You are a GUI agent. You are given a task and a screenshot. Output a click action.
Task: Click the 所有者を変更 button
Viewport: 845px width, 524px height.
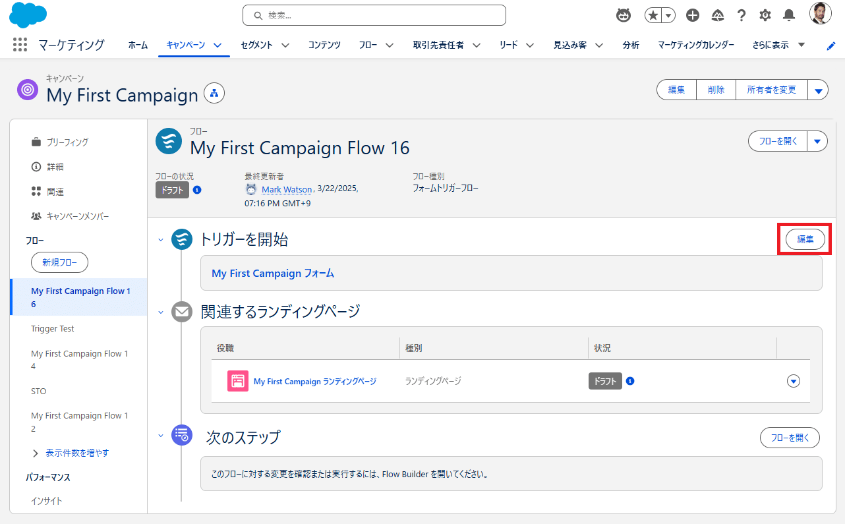click(772, 90)
